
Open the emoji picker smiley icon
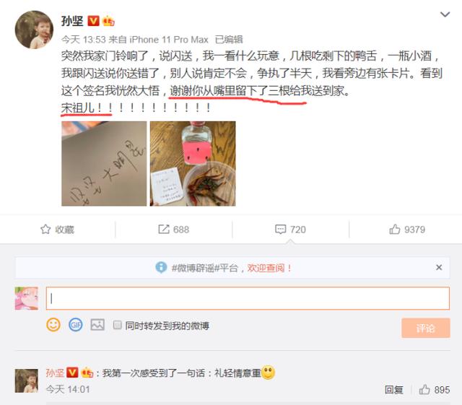point(53,325)
